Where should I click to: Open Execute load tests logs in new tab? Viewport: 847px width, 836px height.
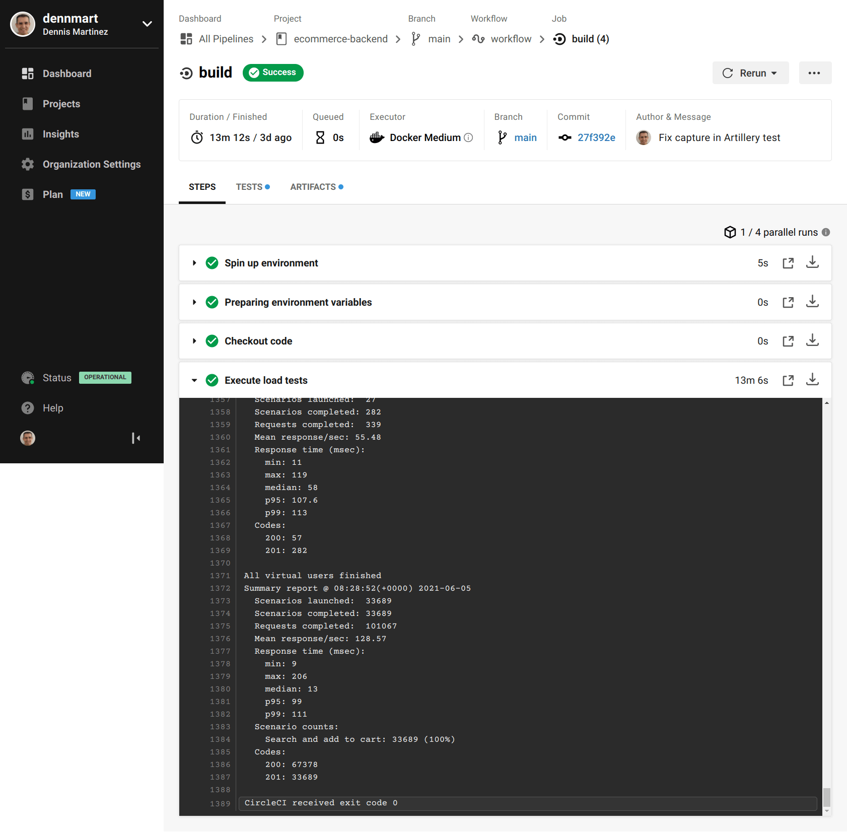tap(788, 380)
